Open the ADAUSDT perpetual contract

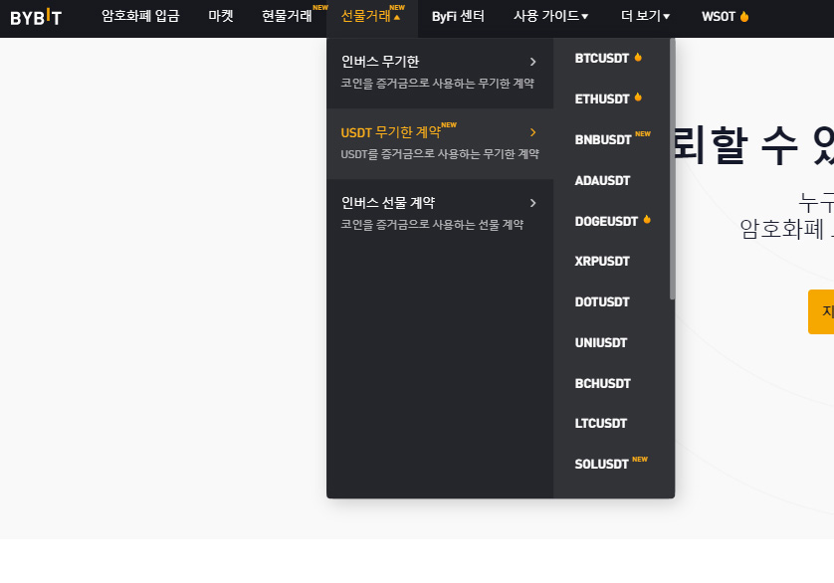(x=600, y=180)
